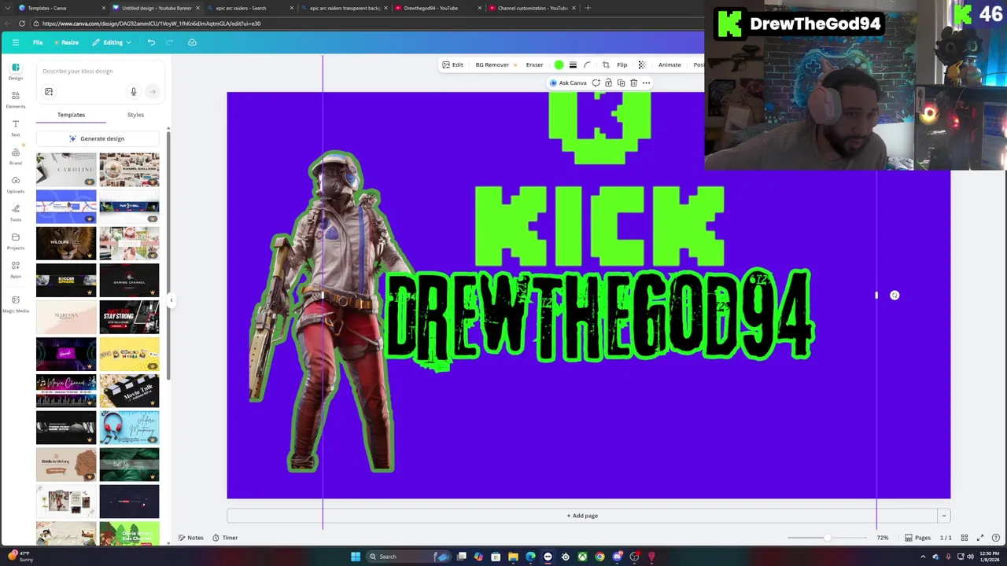Open the Tools sidebar panel
This screenshot has height=566, width=1007.
point(16,213)
